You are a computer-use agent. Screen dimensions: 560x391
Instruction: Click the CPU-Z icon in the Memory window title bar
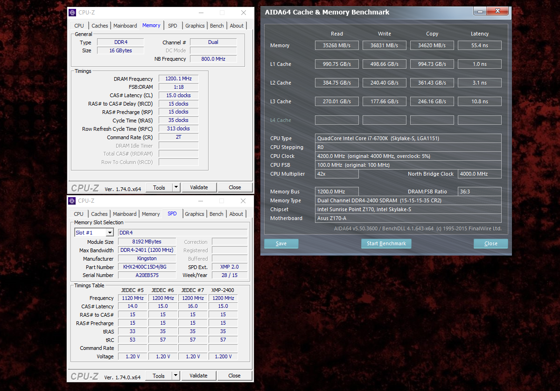(x=71, y=13)
